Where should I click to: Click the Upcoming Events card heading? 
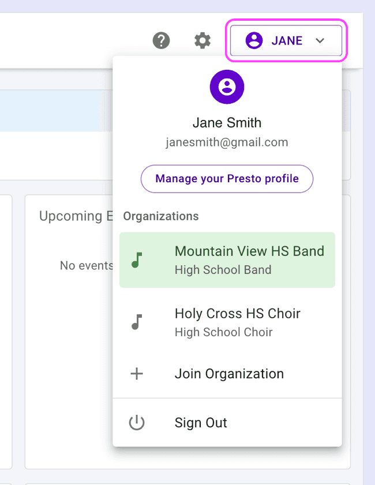(x=76, y=216)
